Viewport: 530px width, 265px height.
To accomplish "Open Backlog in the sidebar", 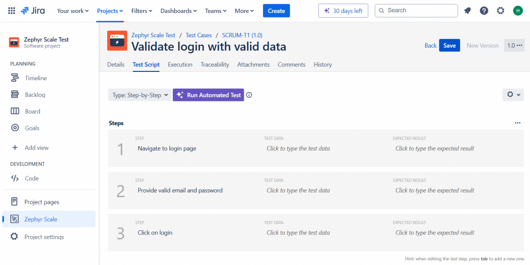I will (35, 95).
